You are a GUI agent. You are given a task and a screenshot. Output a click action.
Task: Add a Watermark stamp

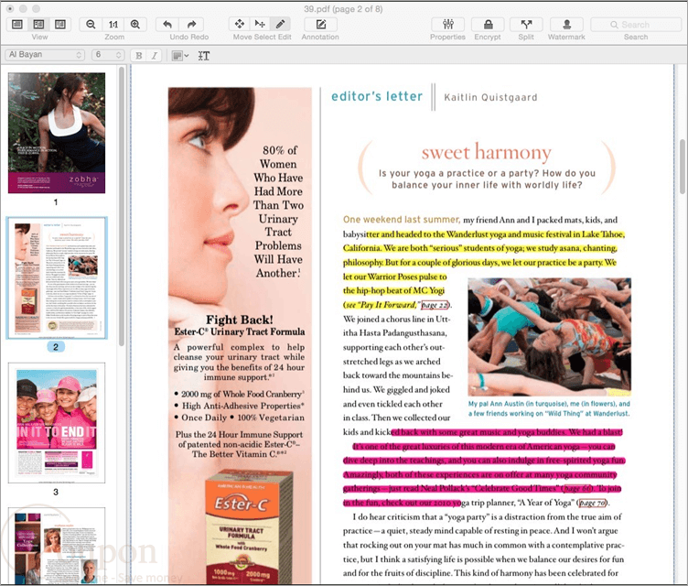(566, 24)
